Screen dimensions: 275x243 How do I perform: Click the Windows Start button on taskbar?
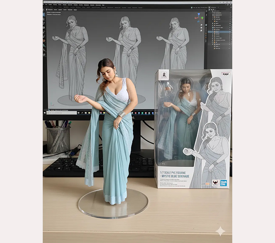(x=45, y=113)
